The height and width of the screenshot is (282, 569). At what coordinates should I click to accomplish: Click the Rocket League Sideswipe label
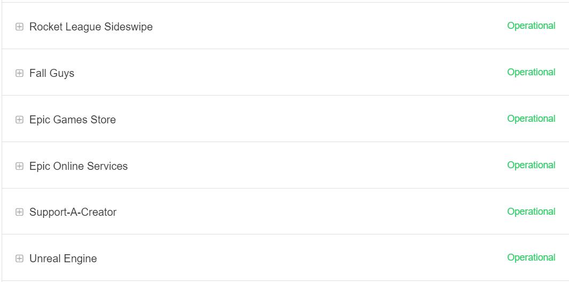tap(91, 27)
